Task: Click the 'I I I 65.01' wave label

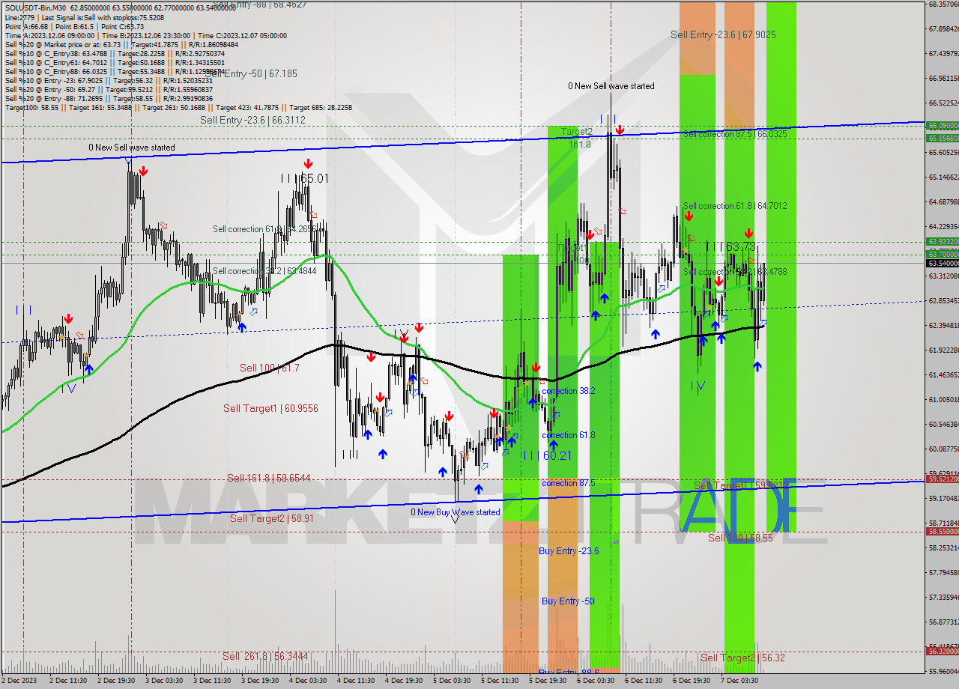Action: (x=305, y=178)
